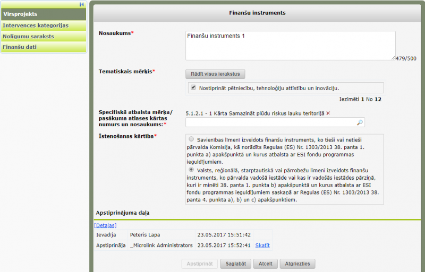This screenshot has width=425, height=272.
Task: Toggle the Nostiprināt pētniecību checkbox
Action: point(193,87)
